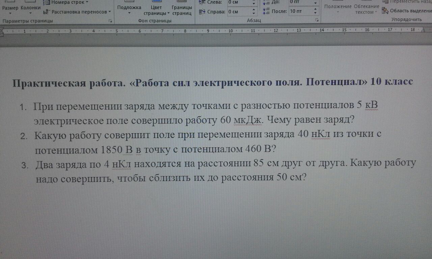The image size is (432, 259).
Task: Click the Справа indent icon
Action: pyautogui.click(x=202, y=12)
